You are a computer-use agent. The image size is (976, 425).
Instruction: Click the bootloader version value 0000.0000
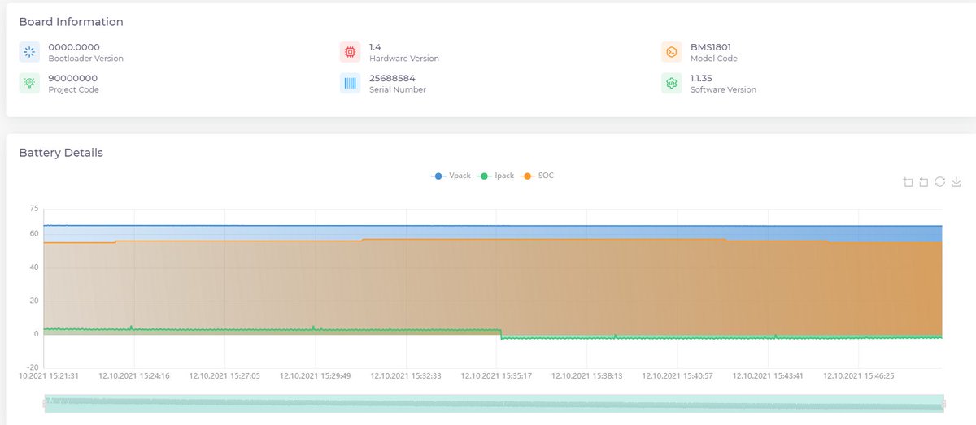coord(74,47)
